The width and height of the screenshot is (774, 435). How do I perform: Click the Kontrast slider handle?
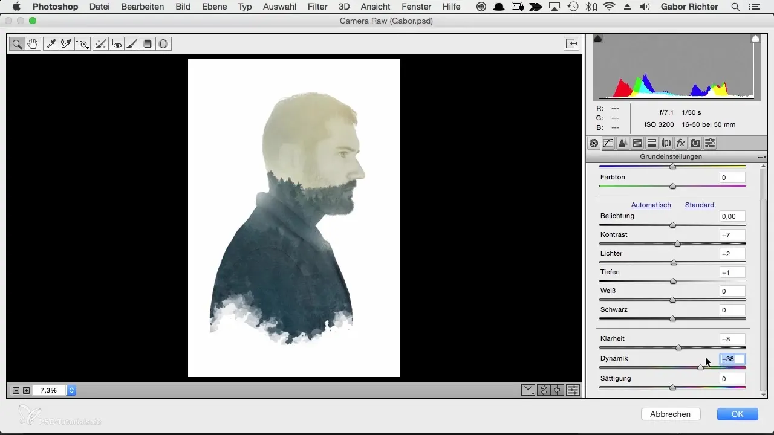pos(677,243)
